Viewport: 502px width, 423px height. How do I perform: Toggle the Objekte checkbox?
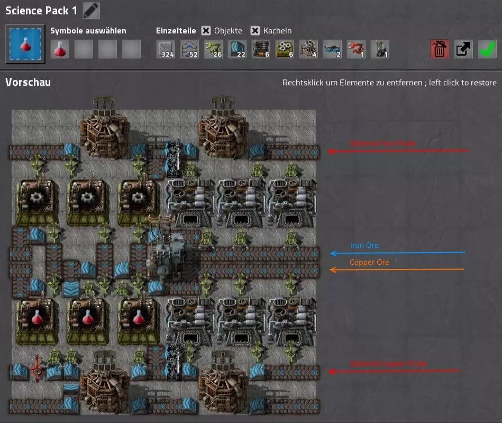[x=206, y=31]
